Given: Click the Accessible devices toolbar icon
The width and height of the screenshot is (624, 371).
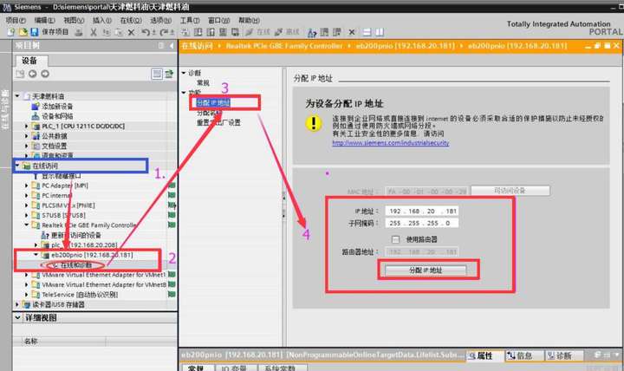Looking at the screenshot, I should 312,33.
